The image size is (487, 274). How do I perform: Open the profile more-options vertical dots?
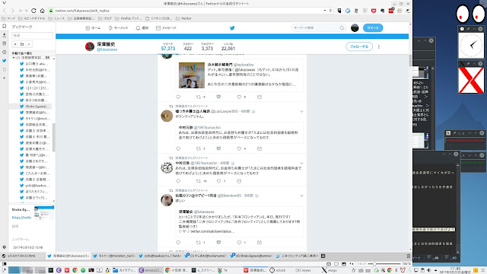[x=379, y=47]
